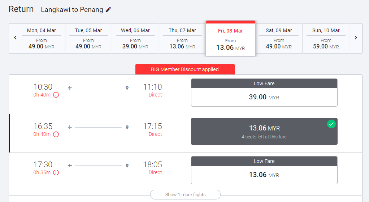Viewport: 369px width, 202px height.
Task: Click the pencil edit icon beside Langkawi to Penang
Action: 108,10
